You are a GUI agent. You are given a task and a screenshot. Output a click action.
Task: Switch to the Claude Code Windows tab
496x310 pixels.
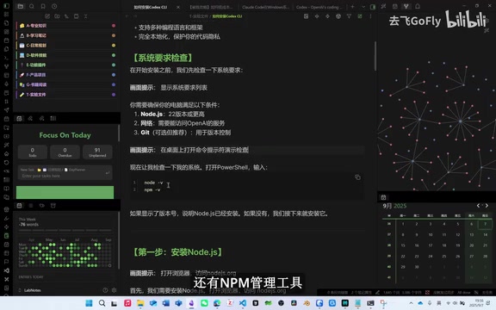[x=265, y=7]
